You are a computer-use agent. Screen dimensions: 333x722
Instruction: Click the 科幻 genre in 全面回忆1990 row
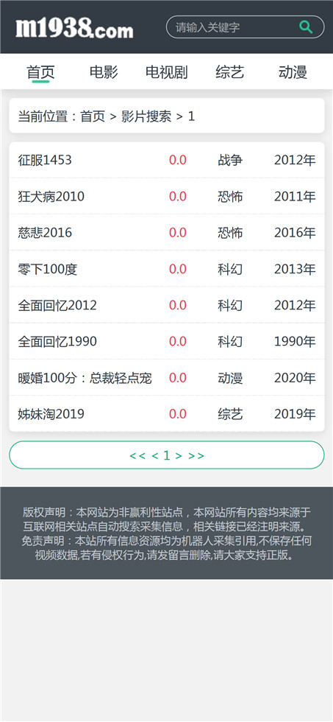coord(230,341)
